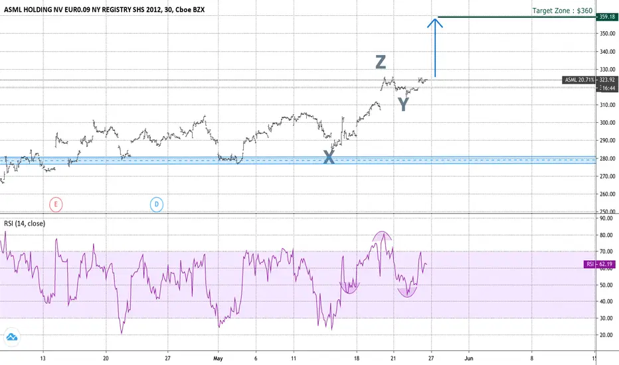Click the 330.00 price axis label
This screenshot has height=365, width=619.
tap(607, 70)
